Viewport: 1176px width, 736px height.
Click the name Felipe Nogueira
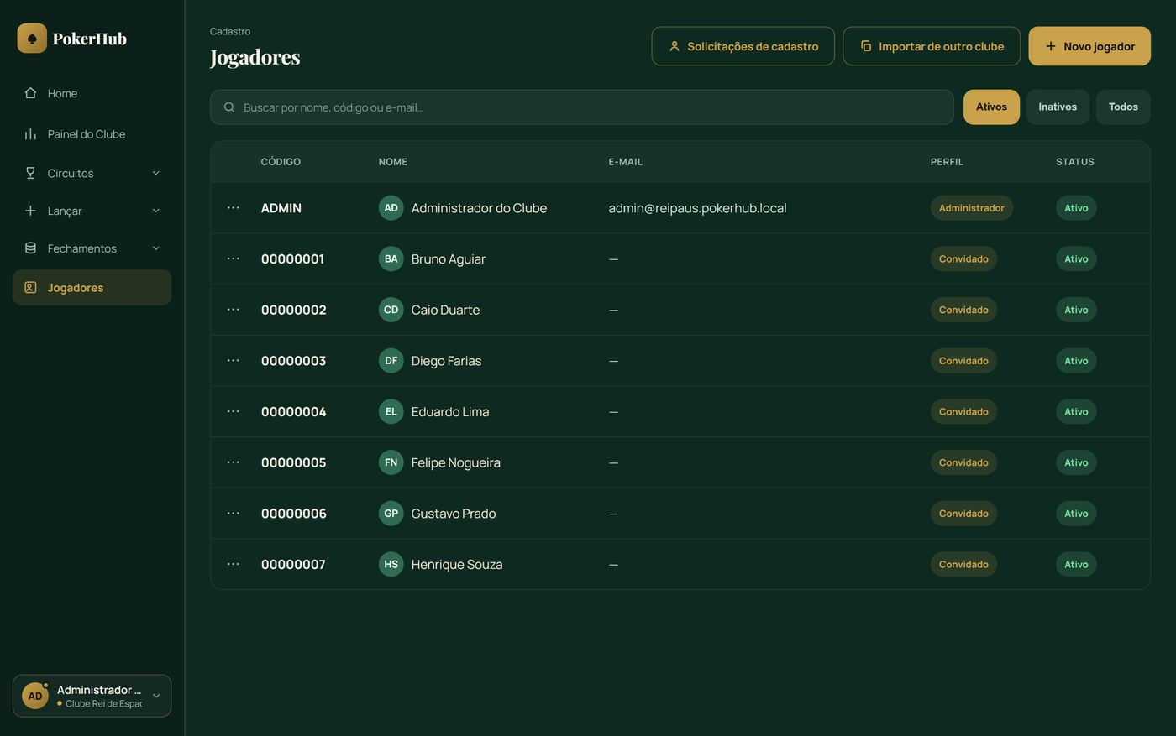click(456, 462)
